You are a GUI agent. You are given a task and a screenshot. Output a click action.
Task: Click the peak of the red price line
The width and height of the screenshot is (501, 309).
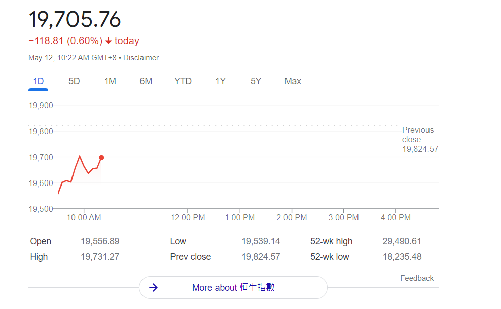pyautogui.click(x=80, y=156)
